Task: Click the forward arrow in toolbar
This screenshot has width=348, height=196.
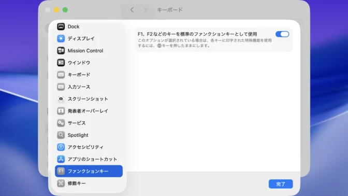Action: click(x=145, y=10)
